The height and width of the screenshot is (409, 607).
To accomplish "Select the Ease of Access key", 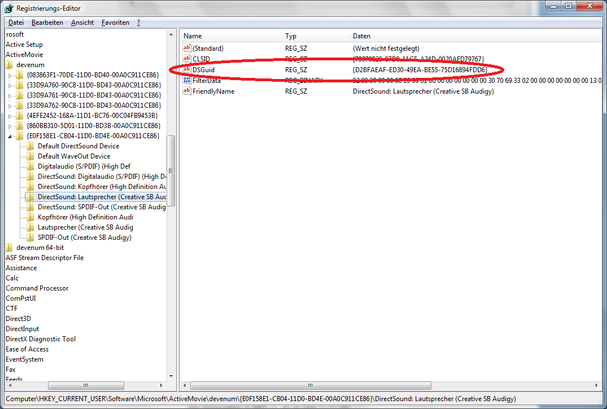I will [27, 349].
